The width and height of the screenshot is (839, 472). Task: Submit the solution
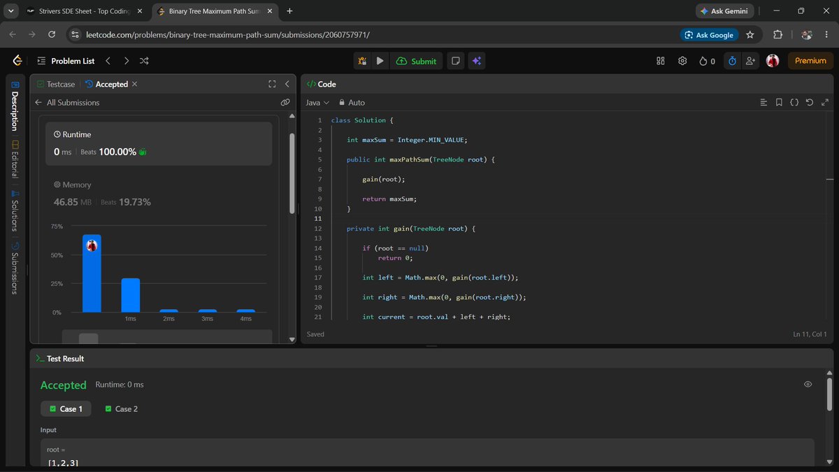[x=416, y=61]
